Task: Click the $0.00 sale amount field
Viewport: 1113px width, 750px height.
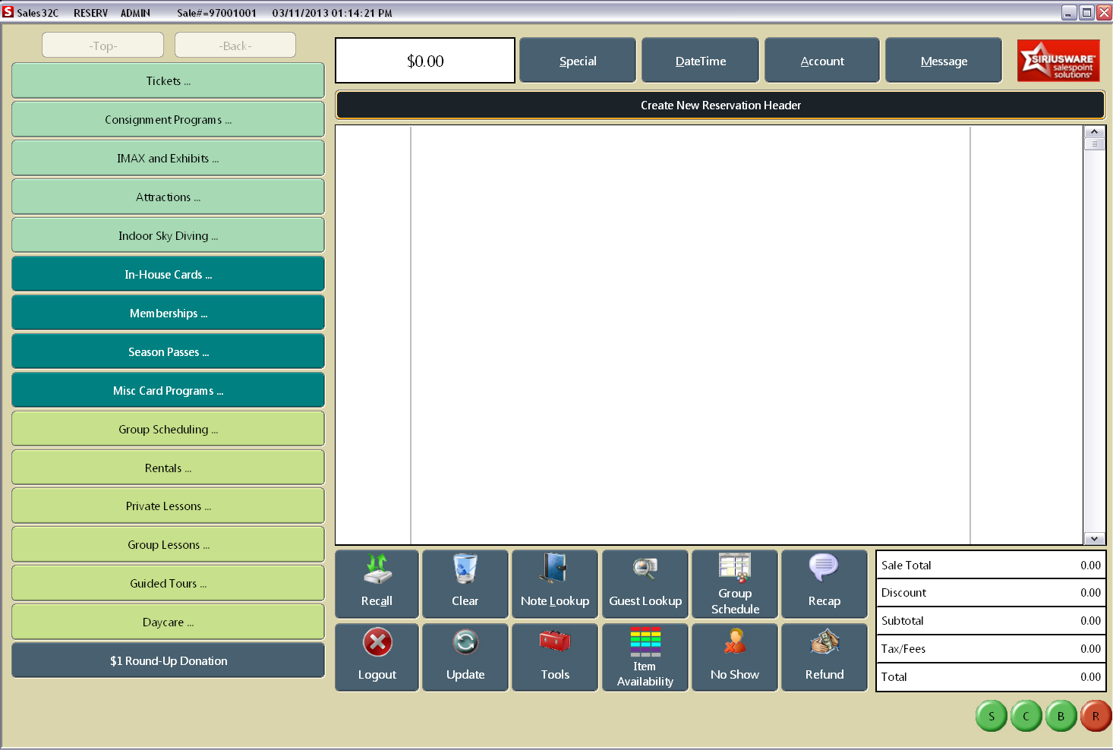Action: coord(424,60)
